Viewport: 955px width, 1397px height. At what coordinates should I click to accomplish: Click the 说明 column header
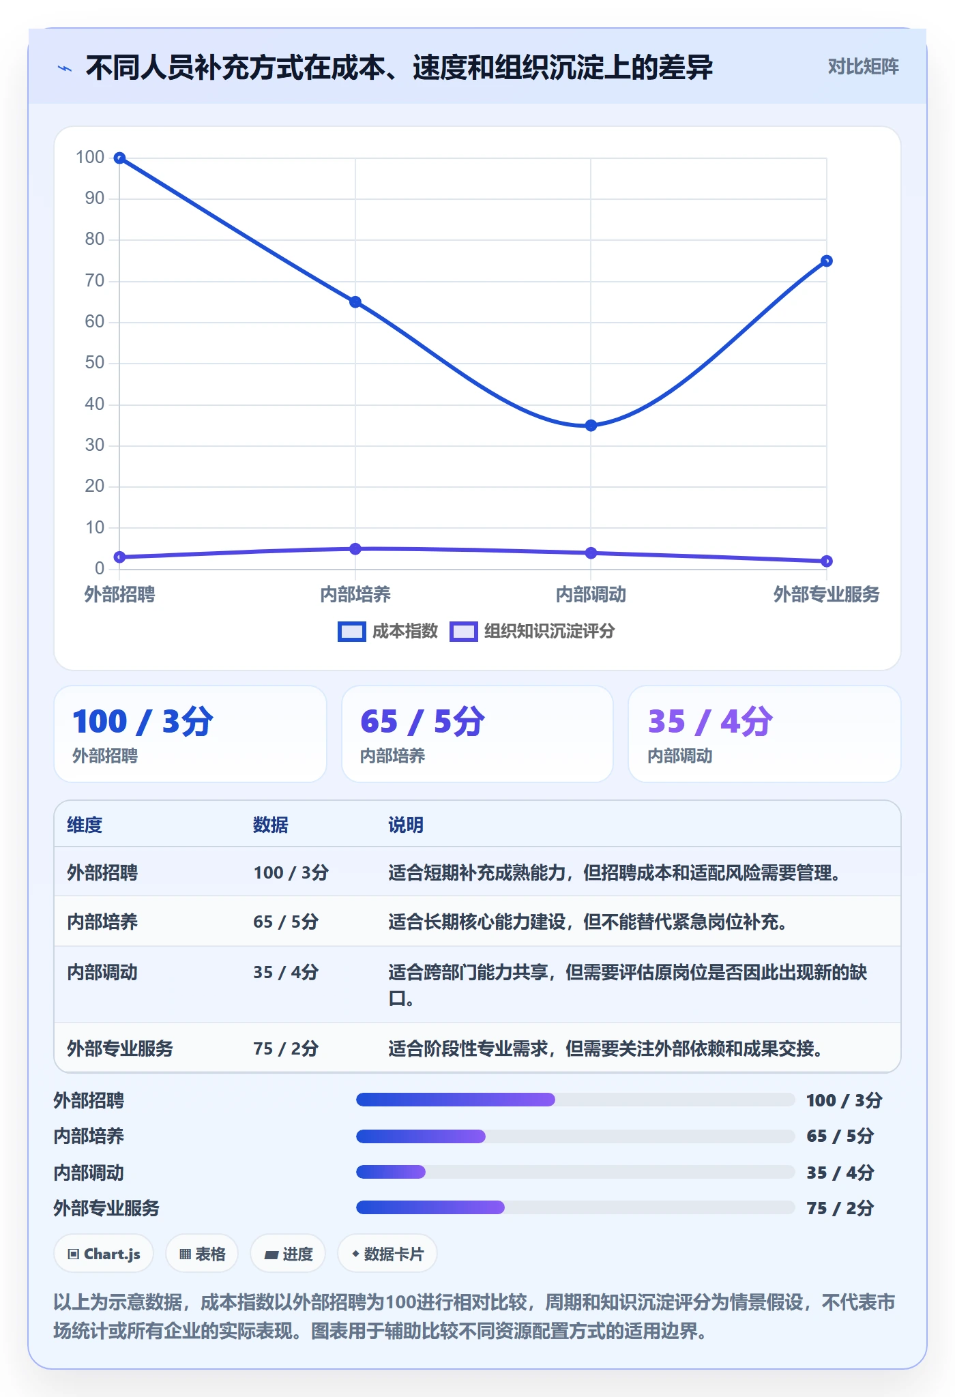coord(406,825)
